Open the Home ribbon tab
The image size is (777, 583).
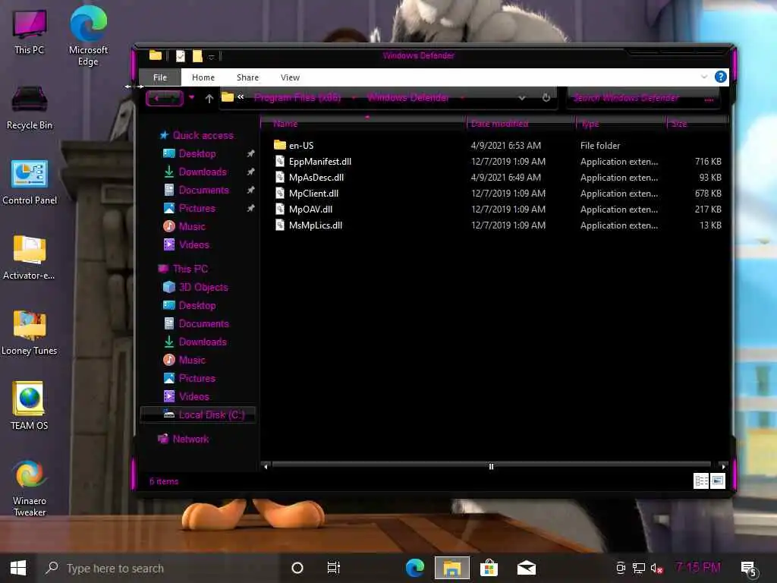point(203,77)
